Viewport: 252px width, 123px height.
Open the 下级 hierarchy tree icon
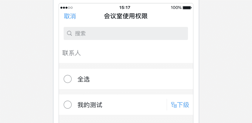pos(174,105)
